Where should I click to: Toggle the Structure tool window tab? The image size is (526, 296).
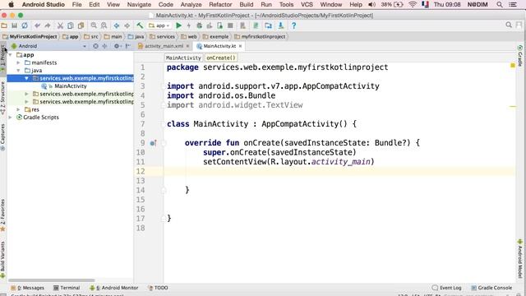pos(3,97)
